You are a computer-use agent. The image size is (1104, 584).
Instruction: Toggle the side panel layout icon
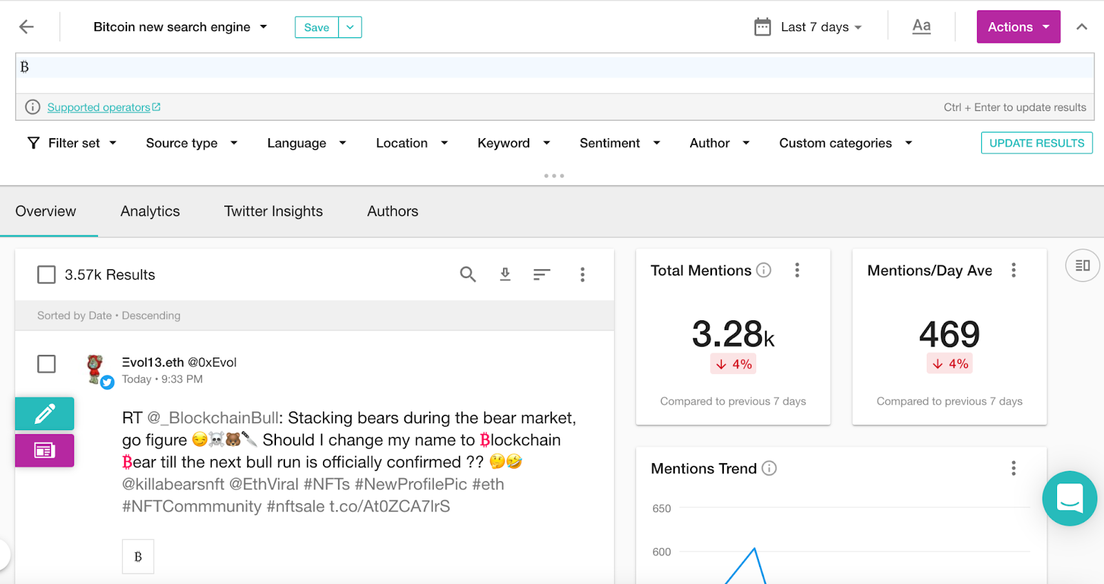click(x=1082, y=266)
